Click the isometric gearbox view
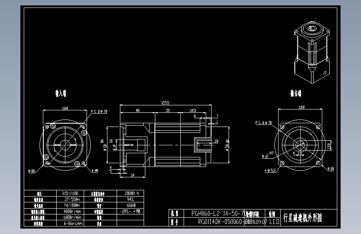The width and height of the screenshot is (361, 234). [312, 52]
